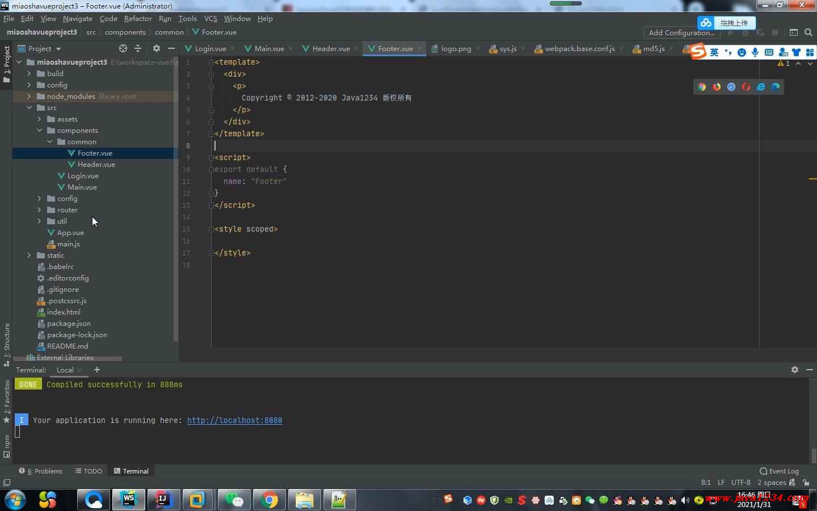This screenshot has width=817, height=511.
Task: Open the VCS menu
Action: [210, 19]
